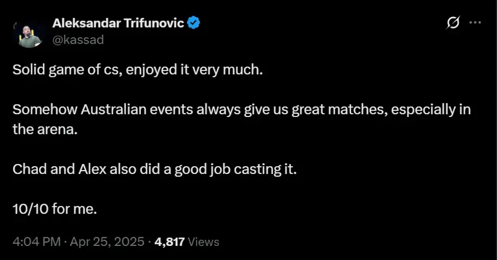Click the 4:04 PM timestamp

coord(36,242)
